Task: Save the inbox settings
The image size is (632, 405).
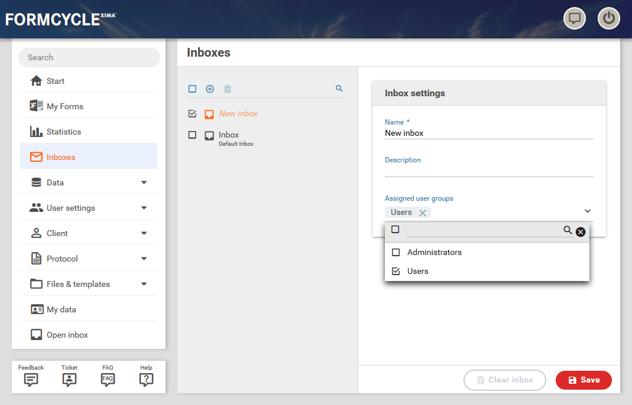Action: coord(584,380)
